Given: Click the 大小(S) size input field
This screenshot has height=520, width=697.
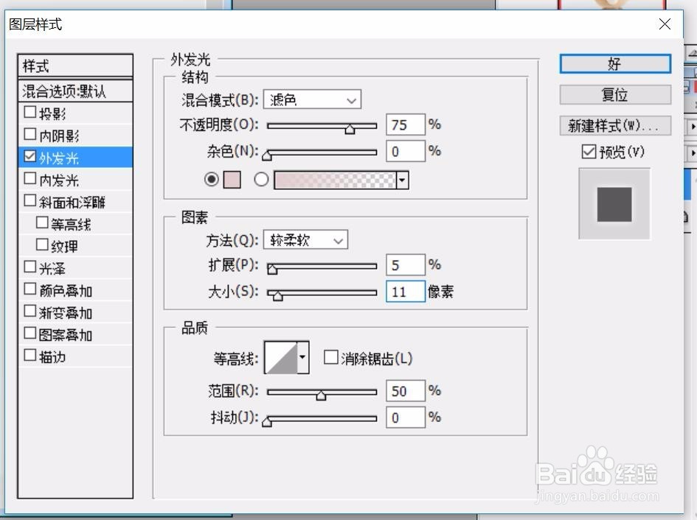Looking at the screenshot, I should coord(405,292).
